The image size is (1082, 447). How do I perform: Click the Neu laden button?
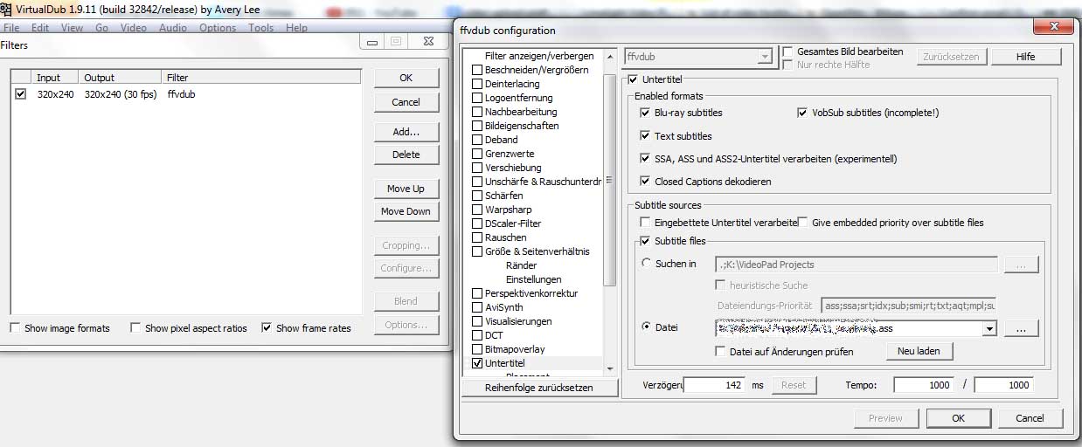point(919,351)
